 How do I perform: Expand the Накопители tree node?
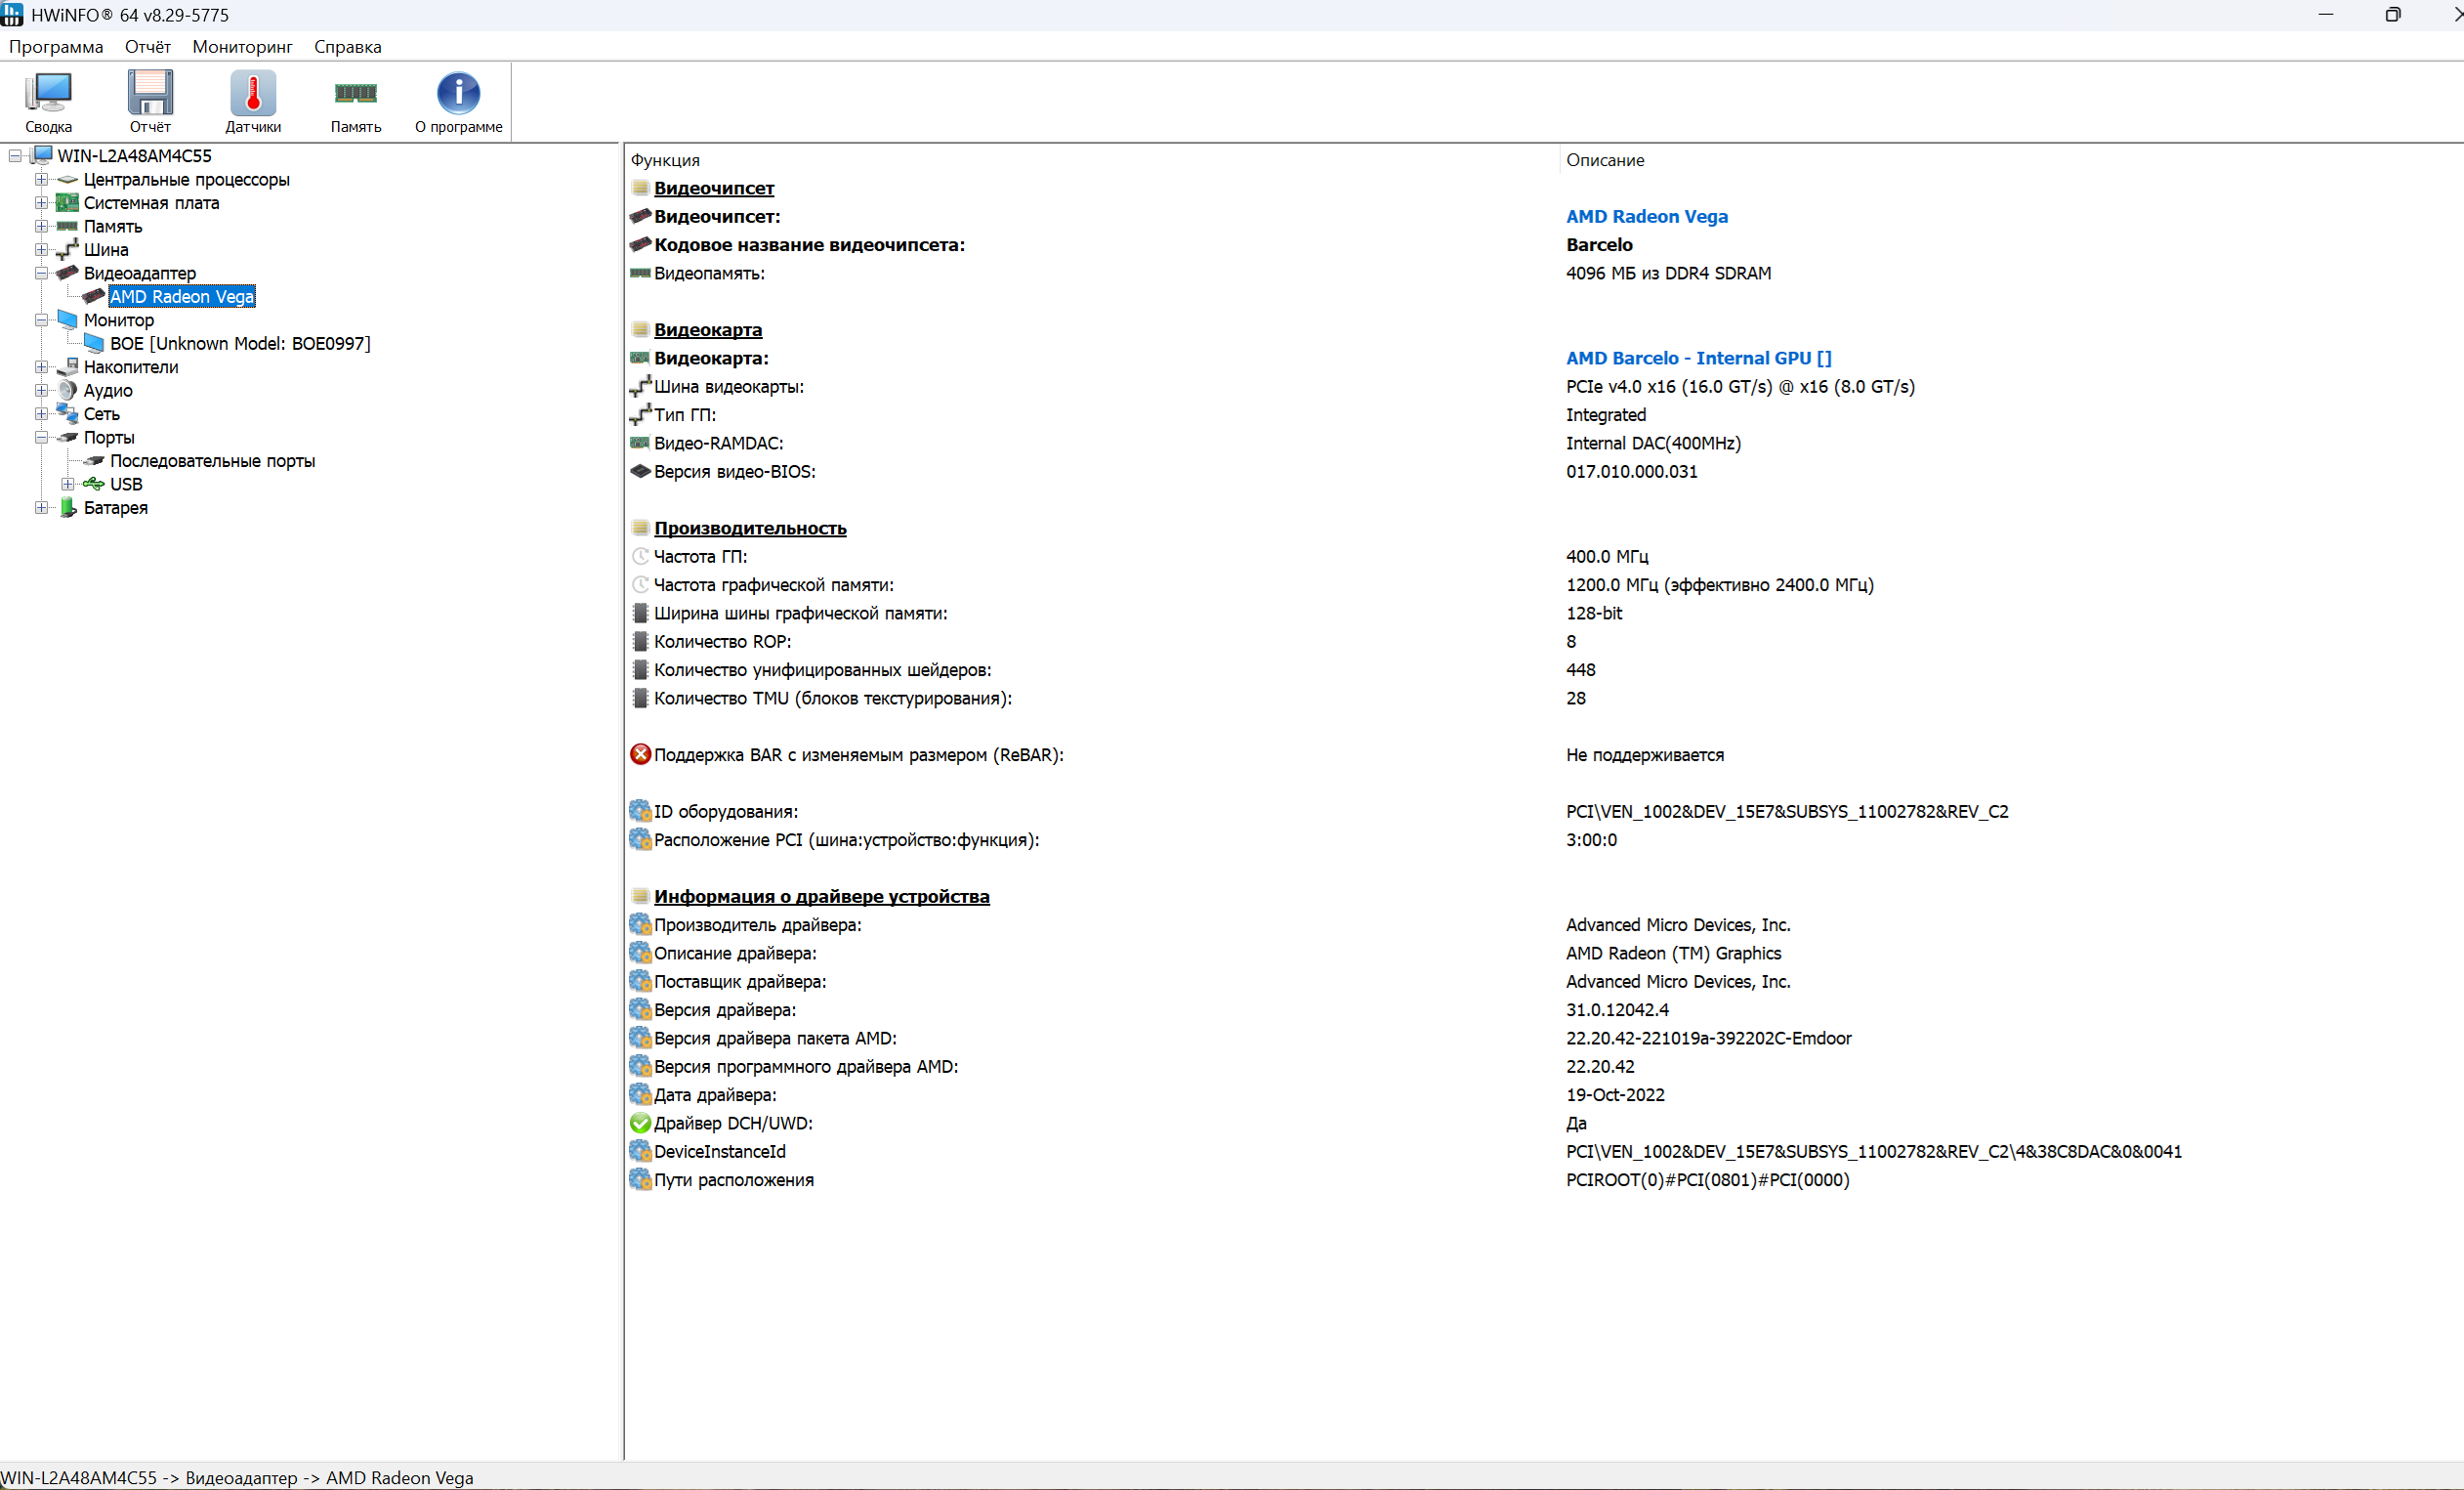41,367
